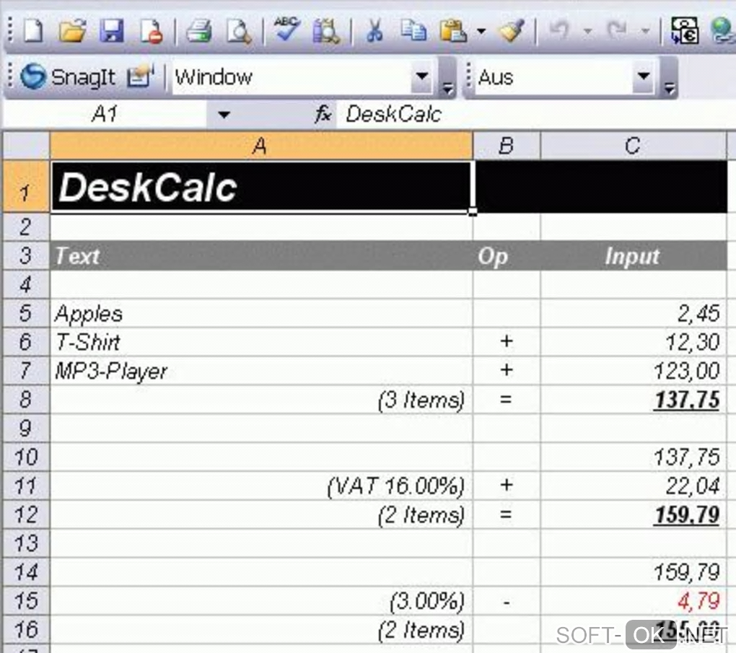Click the minus operator in row 15
The width and height of the screenshot is (736, 653).
coord(507,601)
